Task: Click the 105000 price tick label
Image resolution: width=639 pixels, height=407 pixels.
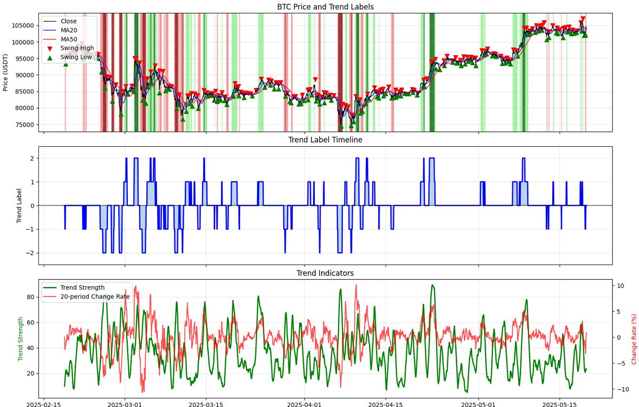Action: click(23, 26)
